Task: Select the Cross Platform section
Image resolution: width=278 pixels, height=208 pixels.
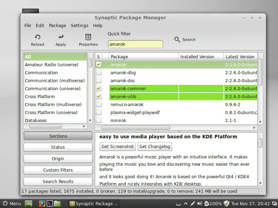Action: coord(55,96)
